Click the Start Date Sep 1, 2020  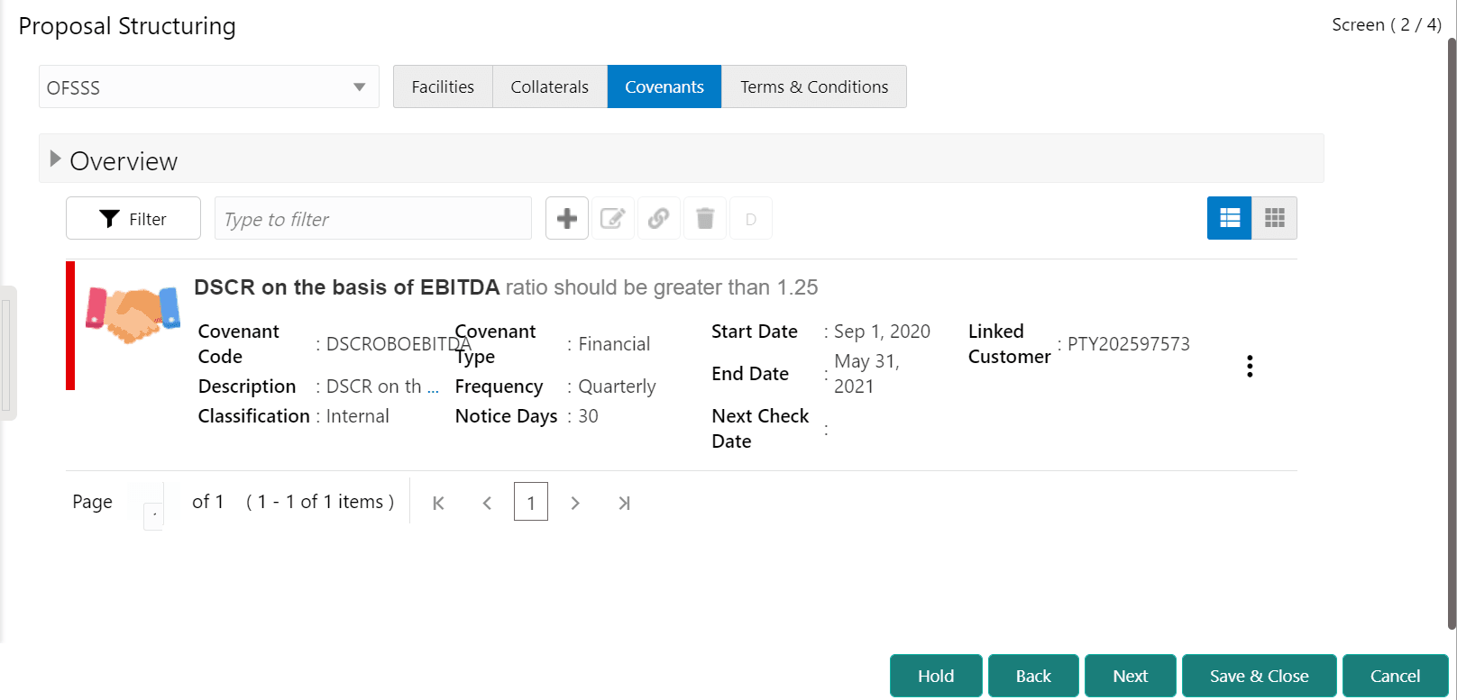882,332
